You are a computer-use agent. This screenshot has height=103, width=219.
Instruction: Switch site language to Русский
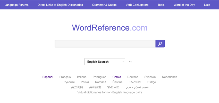point(69,82)
